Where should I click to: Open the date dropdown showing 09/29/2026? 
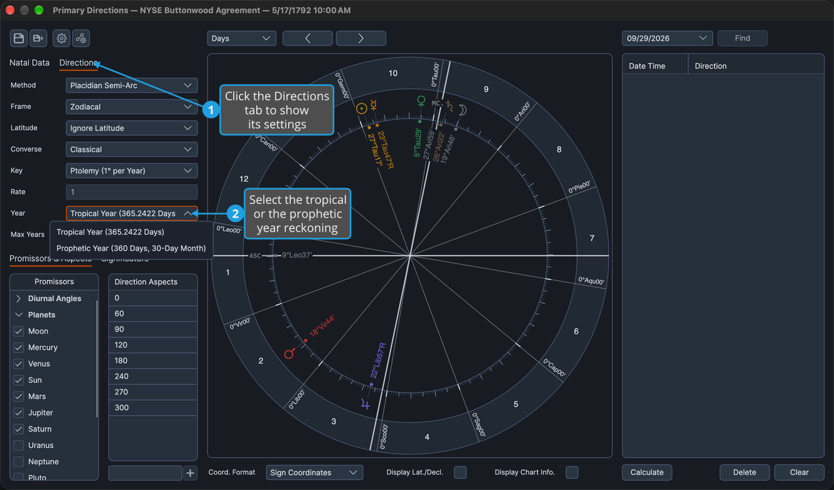(668, 38)
